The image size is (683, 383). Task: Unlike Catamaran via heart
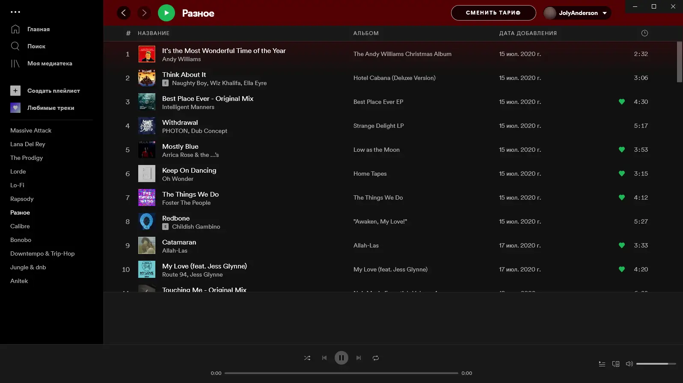(622, 245)
